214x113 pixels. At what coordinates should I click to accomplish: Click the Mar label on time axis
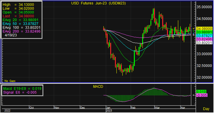coord(157,108)
